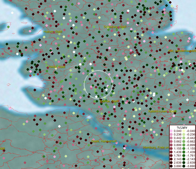This screenshot has height=169, width=196.
Task: Select the 2.639 legend swatch
Action: 171,163
